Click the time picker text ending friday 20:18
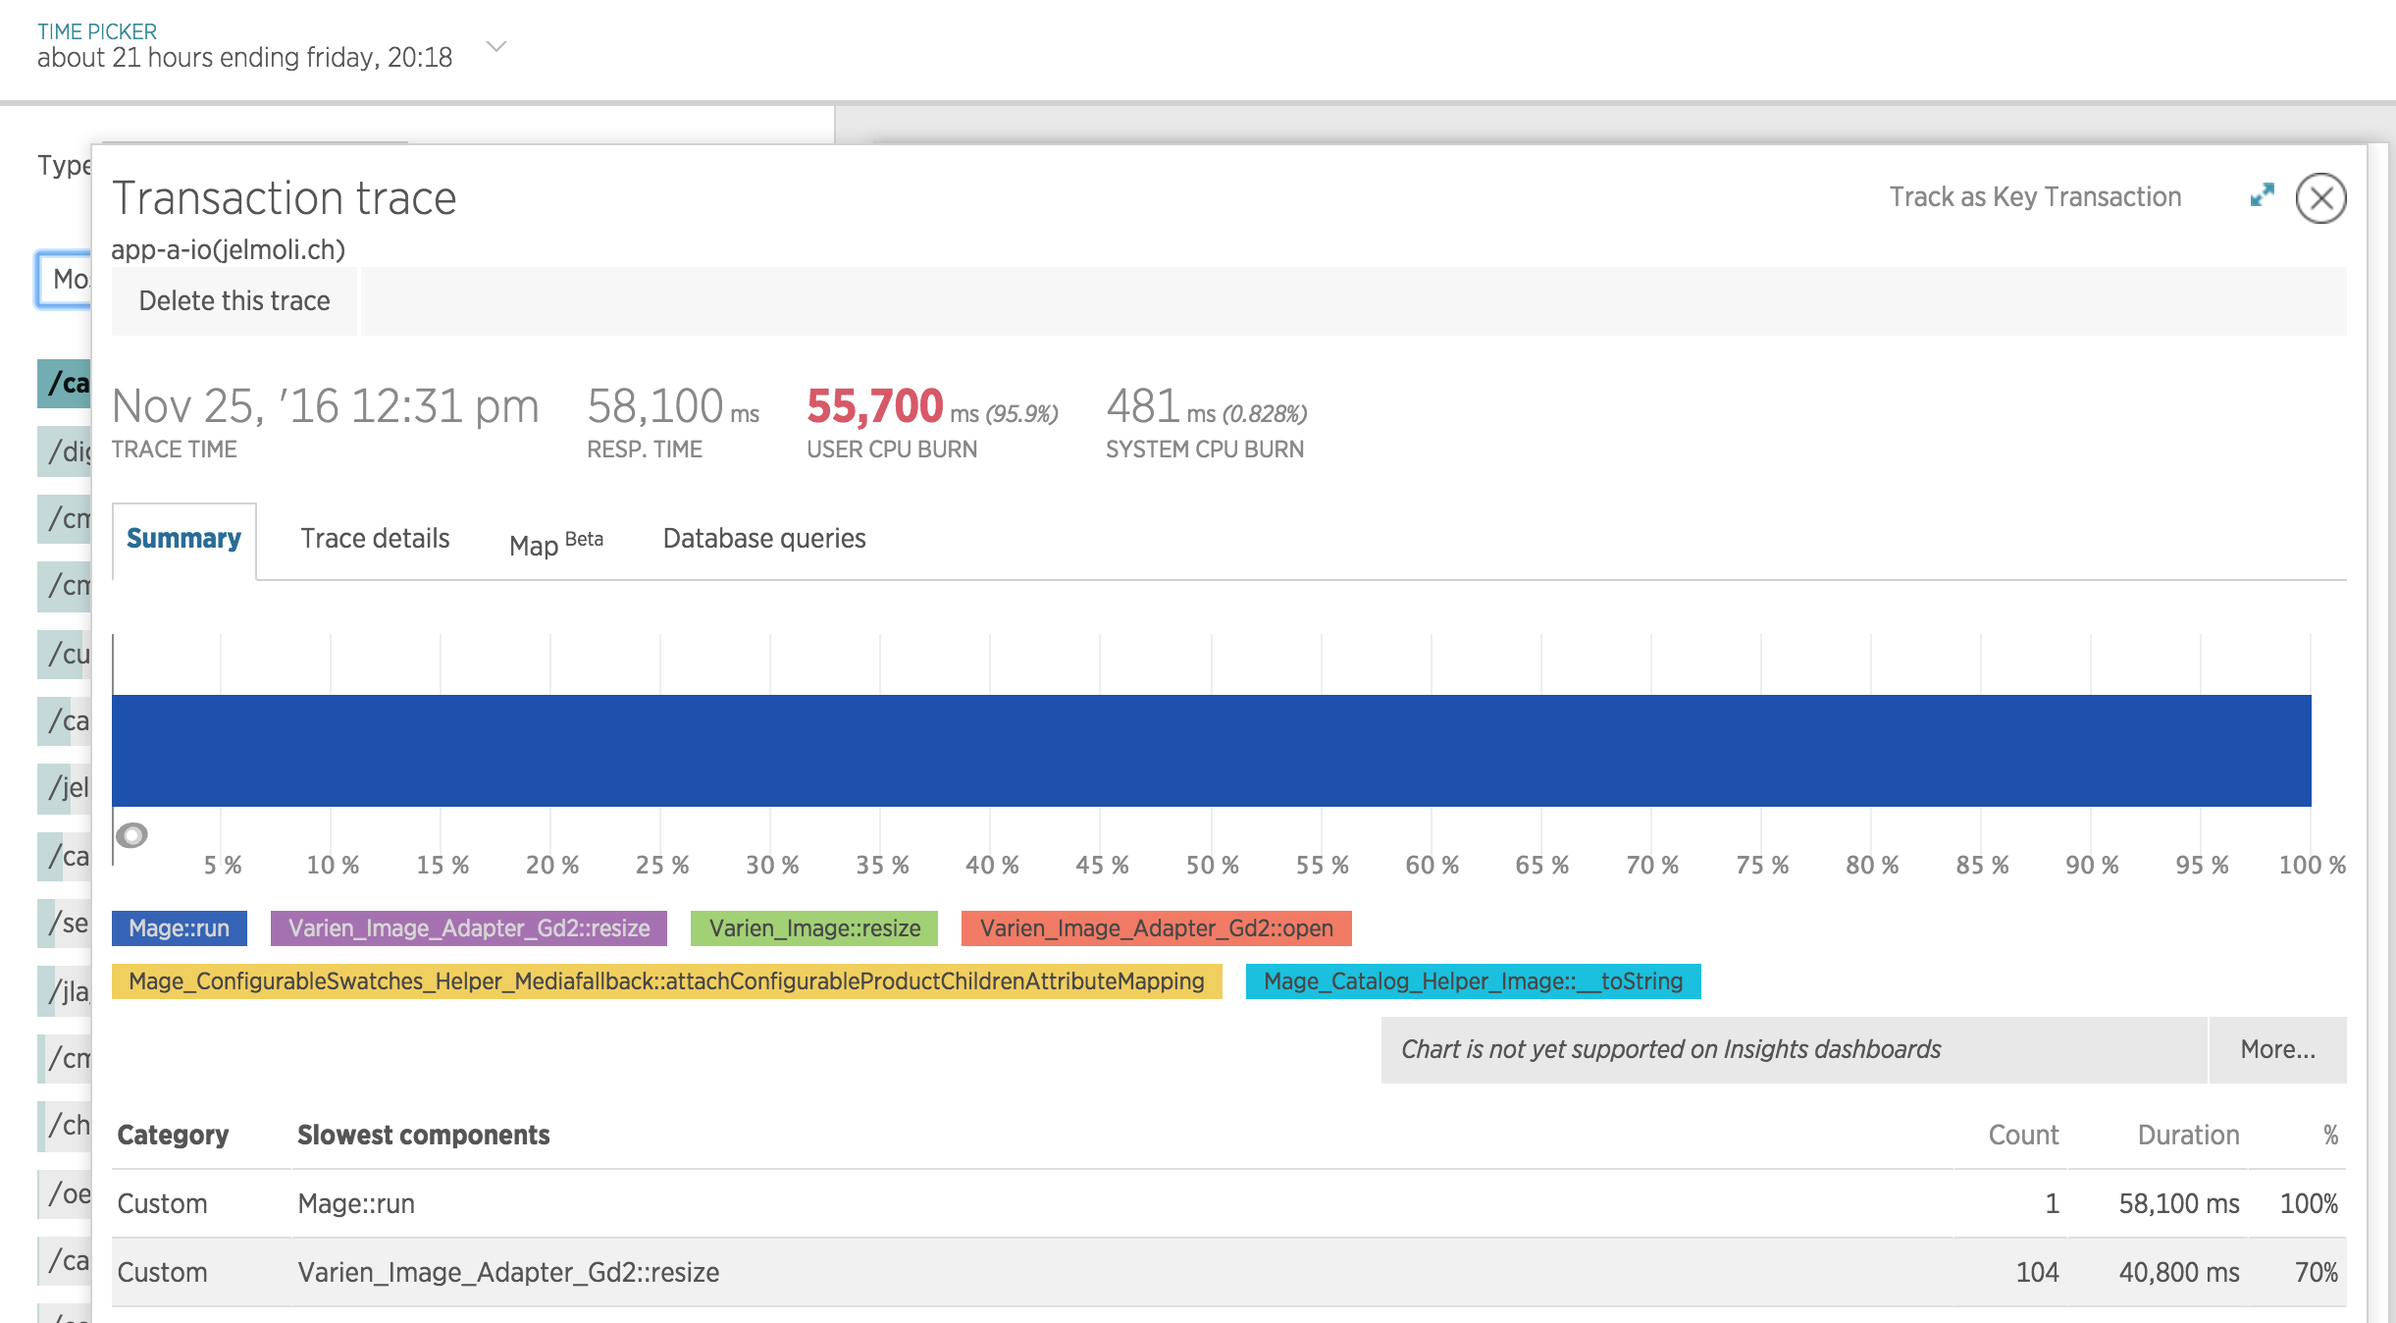The height and width of the screenshot is (1323, 2396). pos(245,58)
